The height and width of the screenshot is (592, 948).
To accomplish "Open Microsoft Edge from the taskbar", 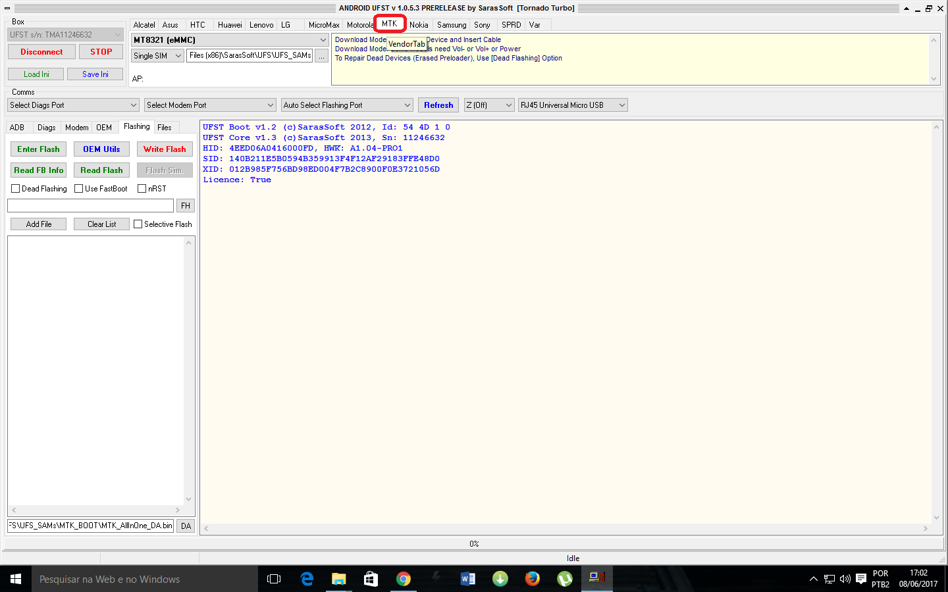I will (x=307, y=579).
